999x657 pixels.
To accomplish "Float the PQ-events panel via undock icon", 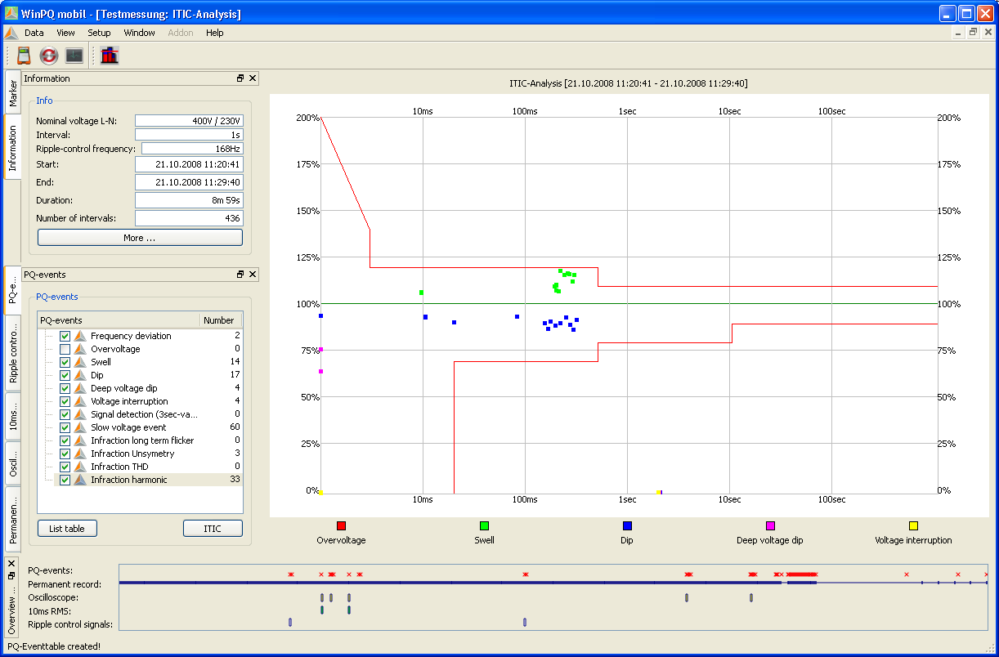I will pos(240,275).
